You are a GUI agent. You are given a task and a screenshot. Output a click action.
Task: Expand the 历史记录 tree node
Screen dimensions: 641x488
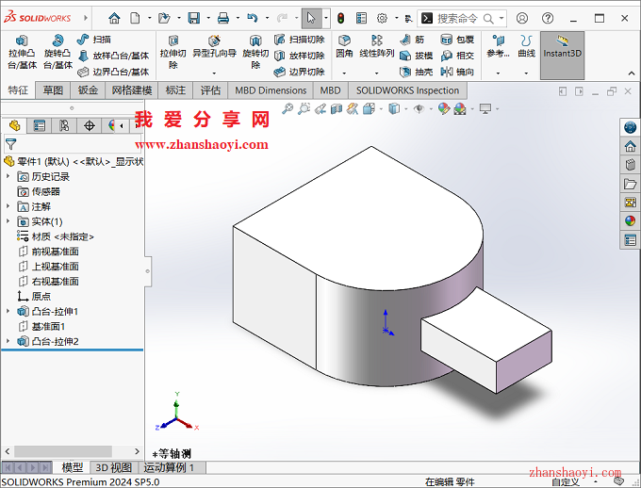point(8,176)
